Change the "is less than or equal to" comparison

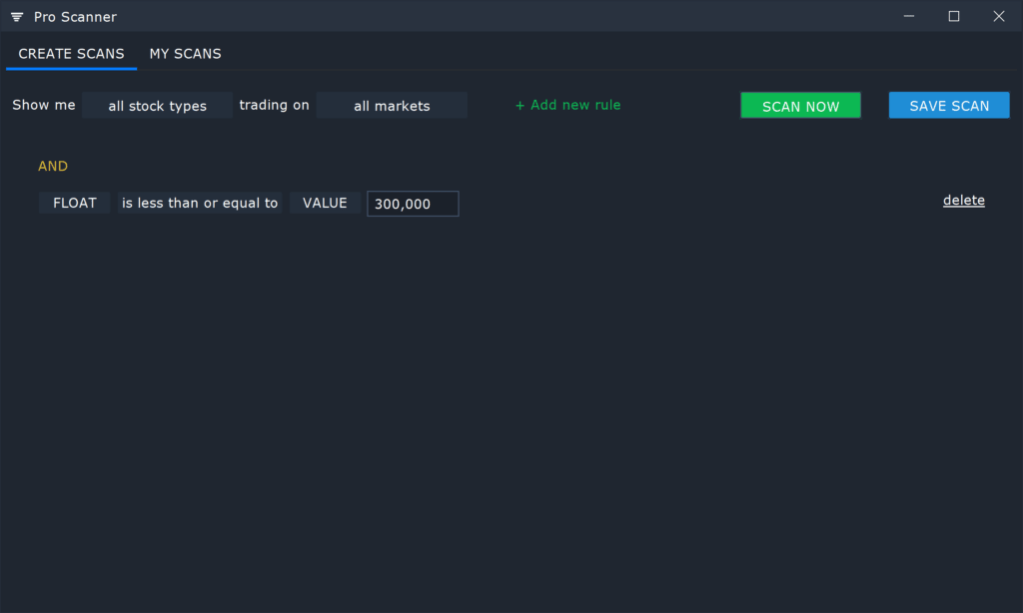pos(200,202)
